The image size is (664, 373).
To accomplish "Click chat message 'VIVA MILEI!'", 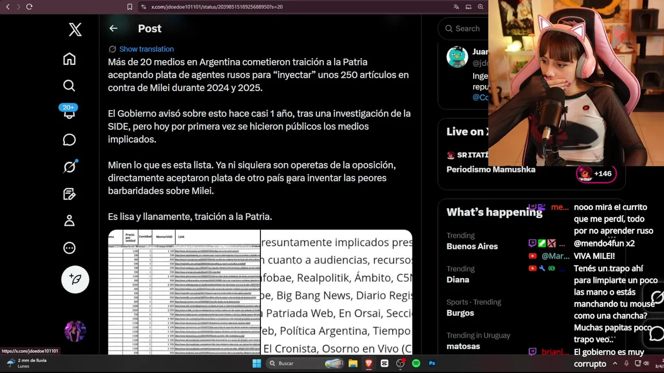I will (x=594, y=256).
